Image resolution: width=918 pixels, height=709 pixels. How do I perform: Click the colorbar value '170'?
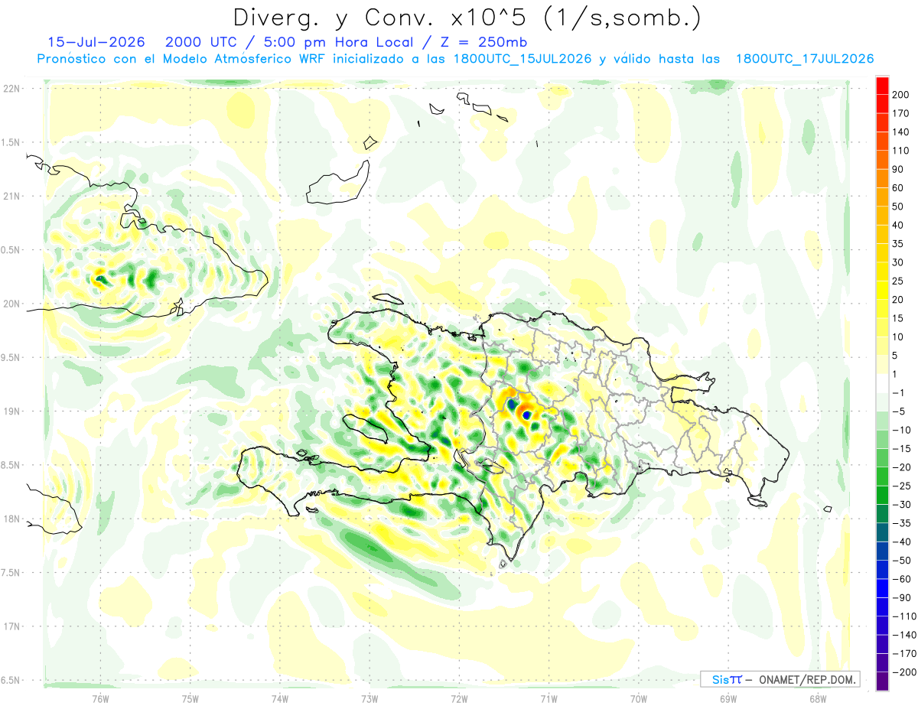901,112
